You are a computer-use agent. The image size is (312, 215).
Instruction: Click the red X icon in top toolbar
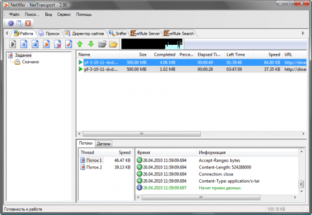click(28, 23)
